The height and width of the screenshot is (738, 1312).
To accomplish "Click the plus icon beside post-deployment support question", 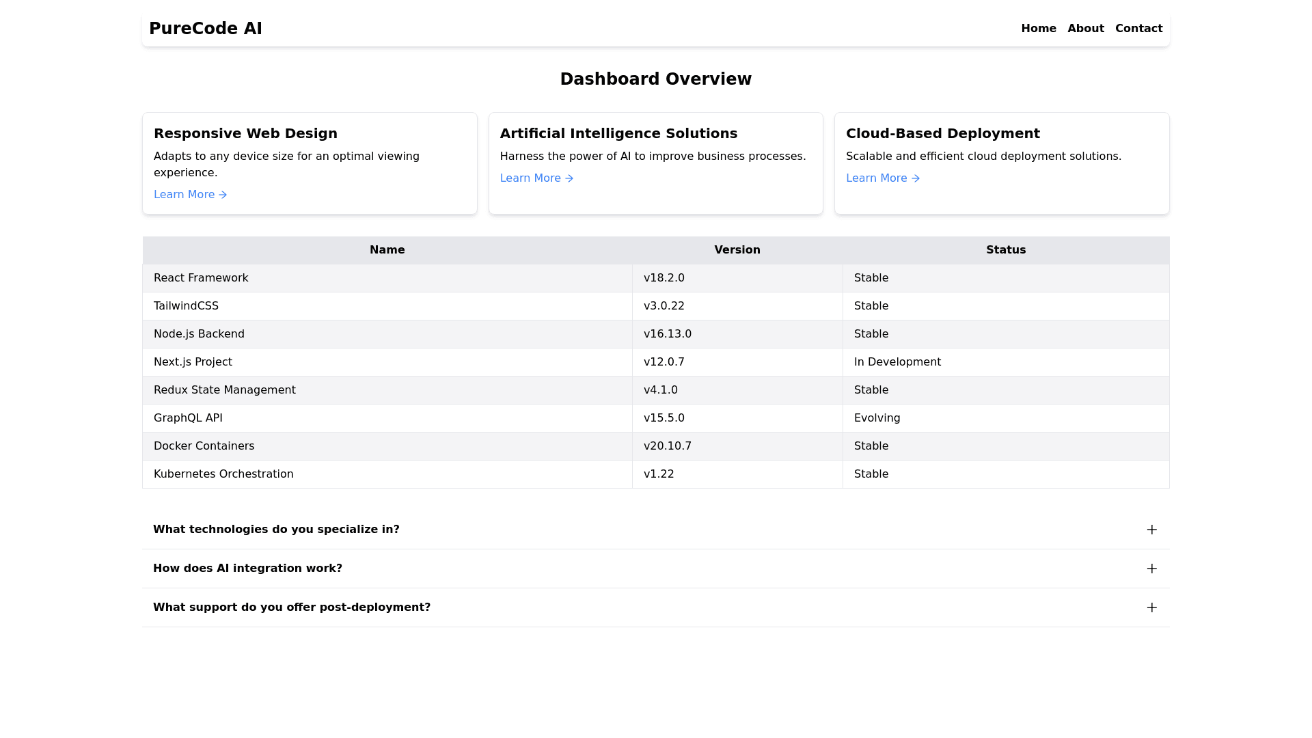I will pyautogui.click(x=1151, y=607).
